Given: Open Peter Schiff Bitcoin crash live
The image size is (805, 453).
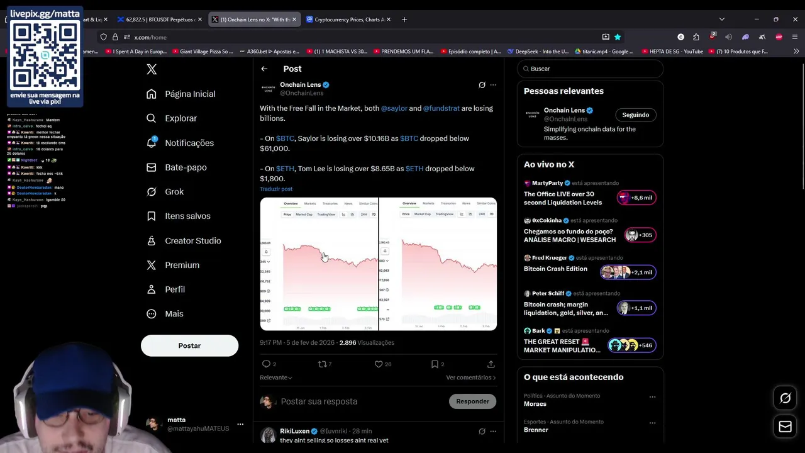Looking at the screenshot, I should (590, 305).
